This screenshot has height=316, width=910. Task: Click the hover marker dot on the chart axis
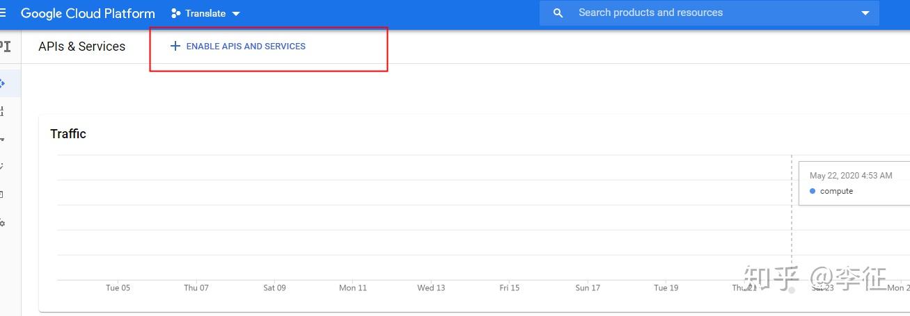tap(792, 290)
